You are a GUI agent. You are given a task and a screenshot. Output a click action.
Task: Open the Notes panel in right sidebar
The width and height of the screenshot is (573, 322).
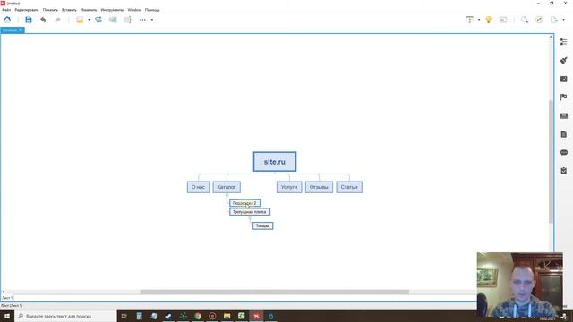tap(564, 134)
